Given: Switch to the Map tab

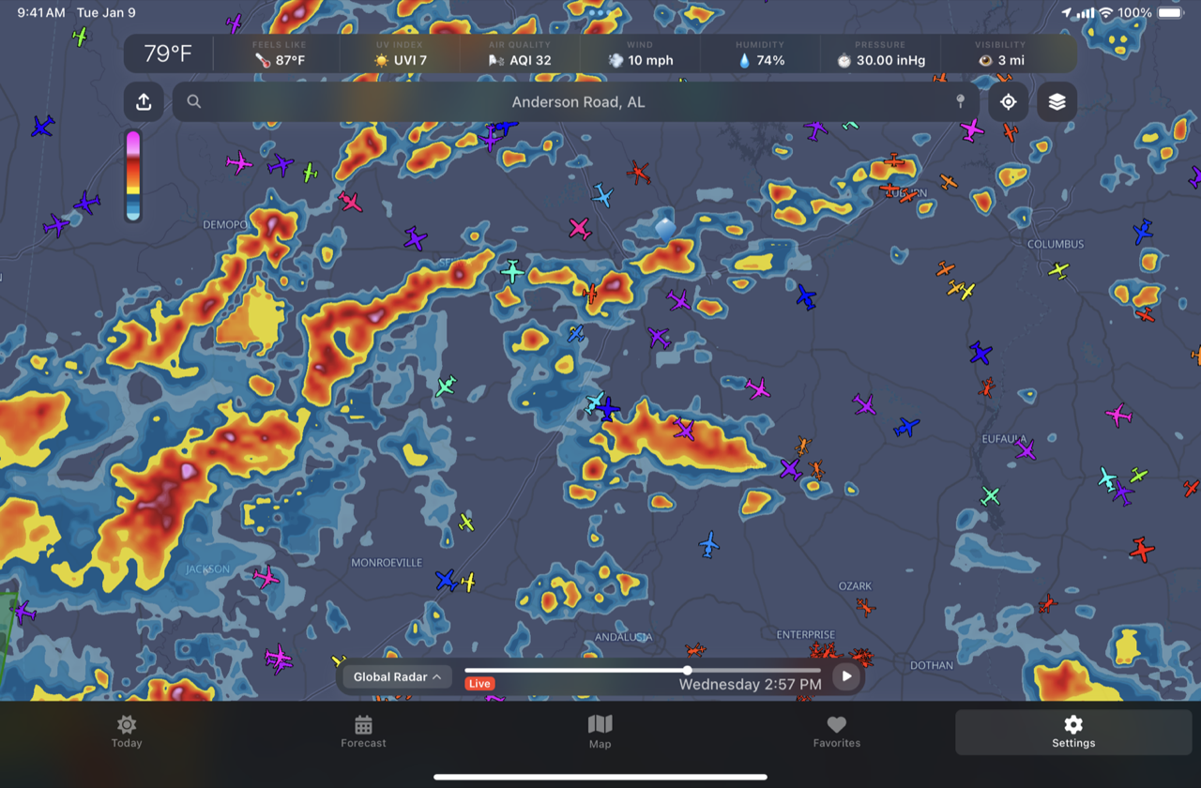Looking at the screenshot, I should (600, 732).
